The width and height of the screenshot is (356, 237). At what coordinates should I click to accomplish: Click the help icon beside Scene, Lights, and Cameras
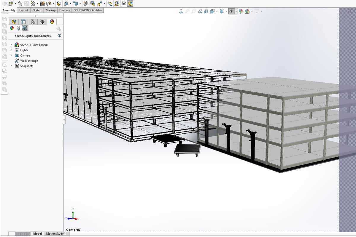pos(59,36)
